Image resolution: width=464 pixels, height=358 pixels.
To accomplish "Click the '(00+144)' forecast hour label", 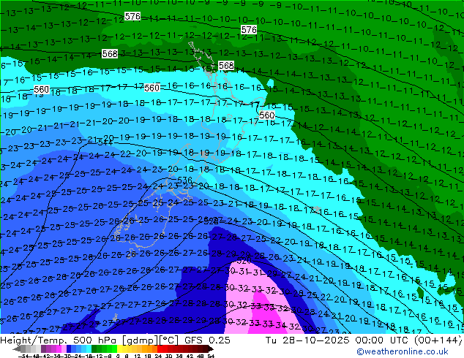I will (x=438, y=340).
